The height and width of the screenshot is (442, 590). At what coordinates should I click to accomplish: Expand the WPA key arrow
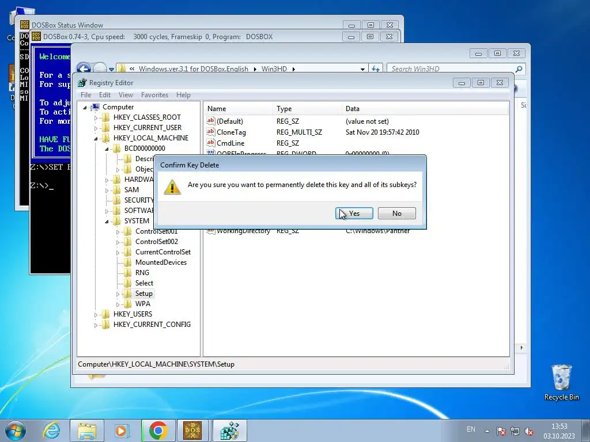(x=118, y=304)
